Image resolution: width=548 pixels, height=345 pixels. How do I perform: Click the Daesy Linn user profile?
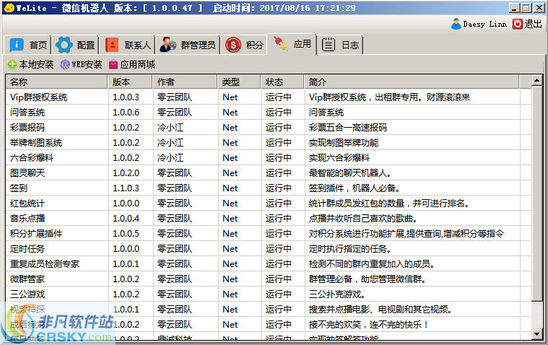tap(479, 24)
